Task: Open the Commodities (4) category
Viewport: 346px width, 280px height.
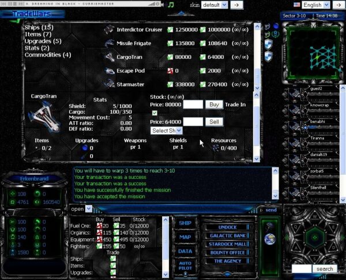Action: [x=47, y=55]
